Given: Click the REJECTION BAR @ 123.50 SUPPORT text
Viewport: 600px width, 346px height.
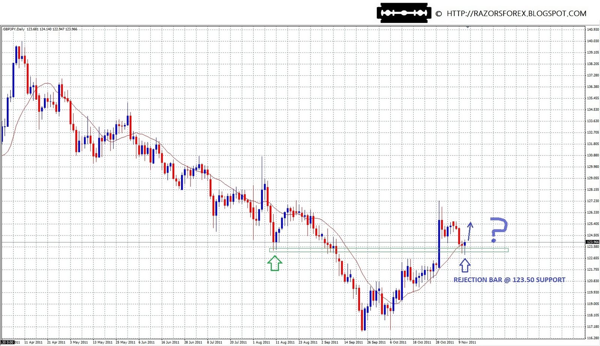Looking at the screenshot, I should coord(509,279).
